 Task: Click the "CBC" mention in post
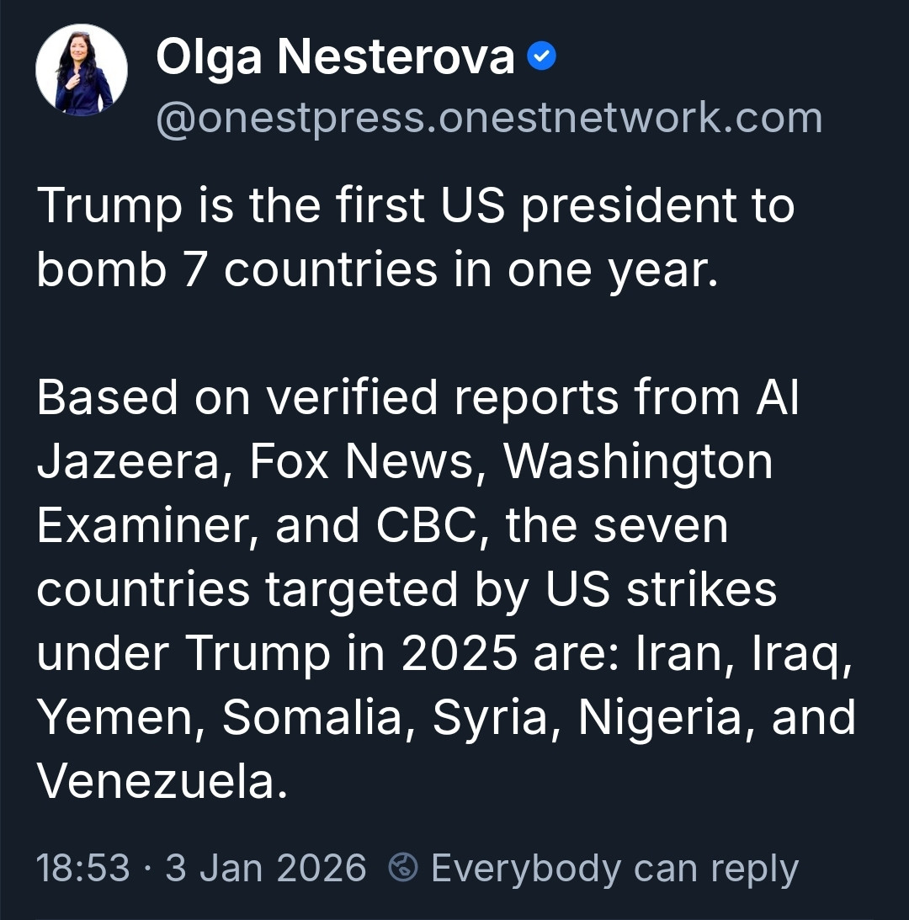(x=431, y=525)
